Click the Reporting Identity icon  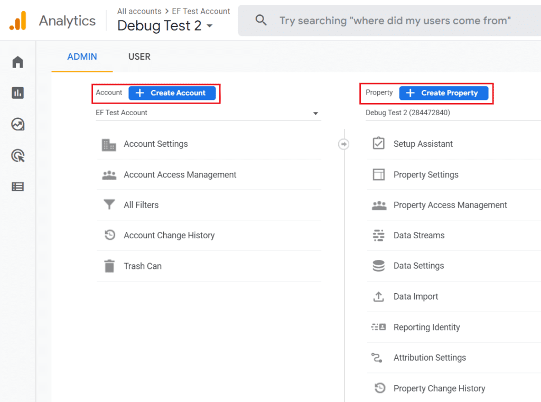[378, 327]
